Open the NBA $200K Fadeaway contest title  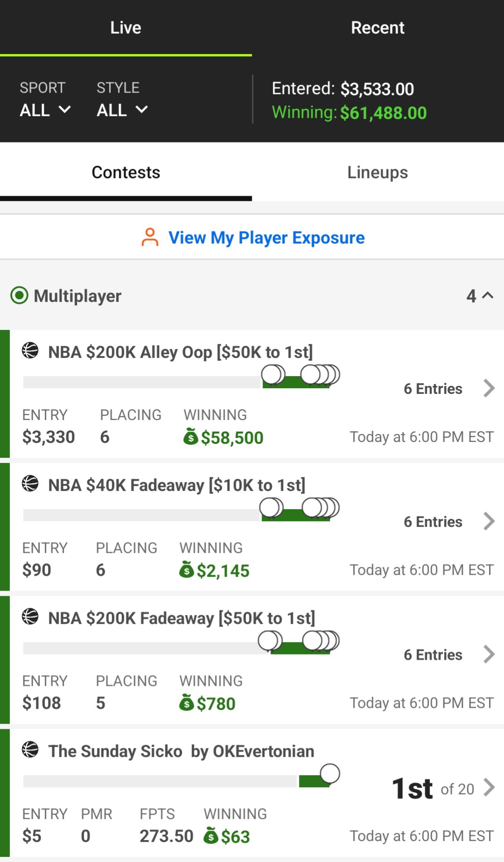pos(181,618)
